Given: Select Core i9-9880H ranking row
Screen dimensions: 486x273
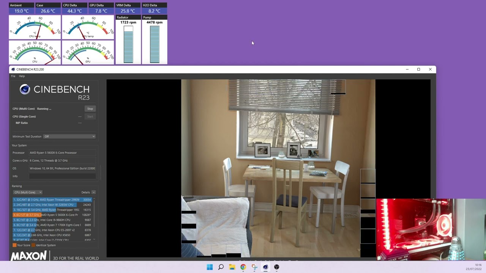Looking at the screenshot, I should point(52,220).
